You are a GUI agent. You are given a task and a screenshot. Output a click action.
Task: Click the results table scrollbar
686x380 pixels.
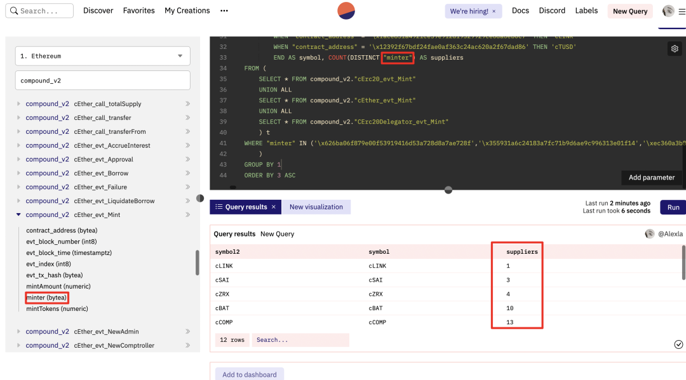tap(684, 263)
